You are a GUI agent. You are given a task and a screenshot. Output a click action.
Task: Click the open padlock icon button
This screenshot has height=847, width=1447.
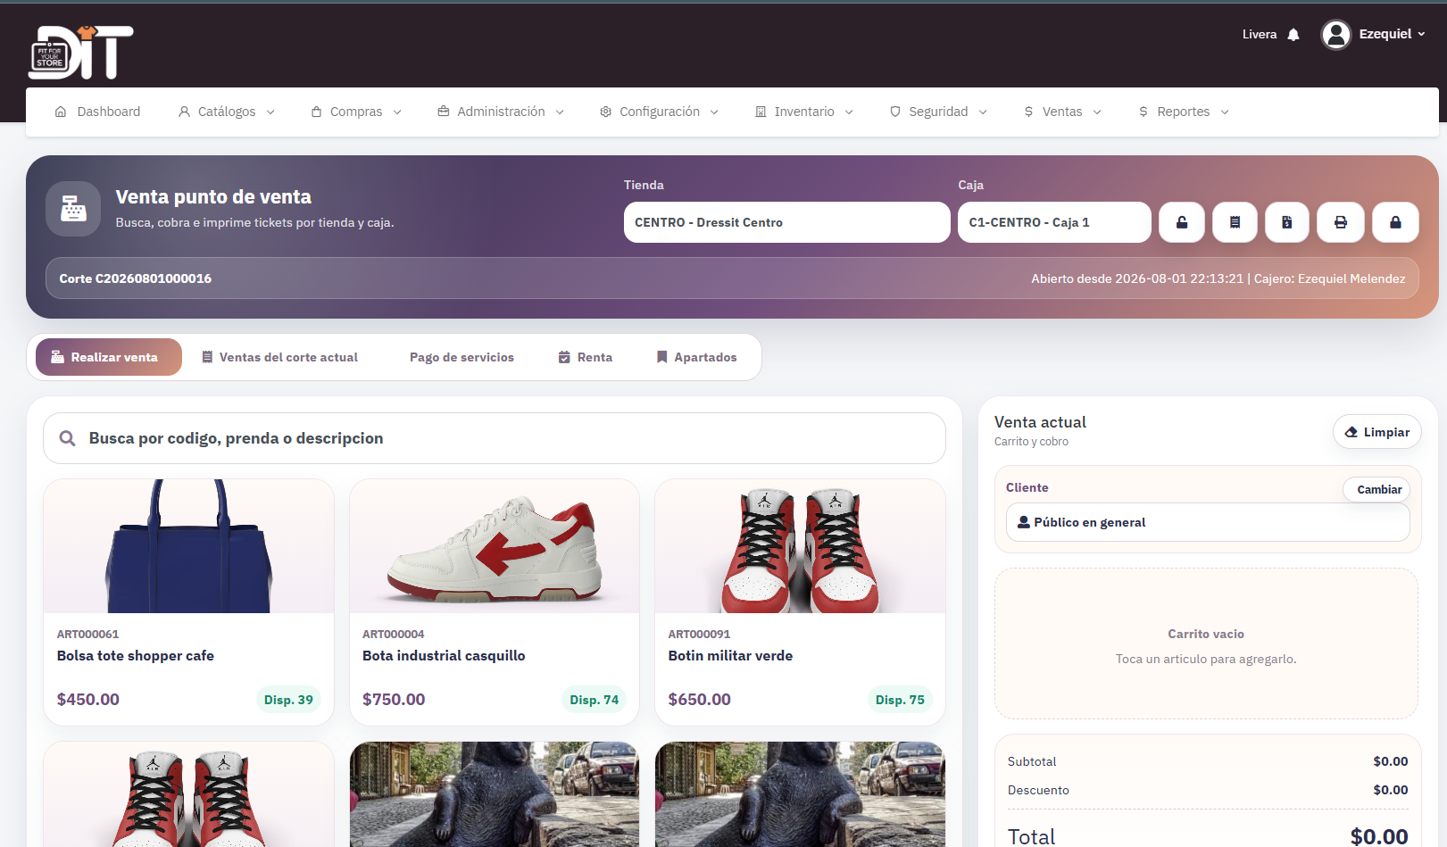point(1182,222)
